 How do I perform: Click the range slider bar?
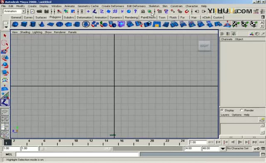(x=76, y=149)
